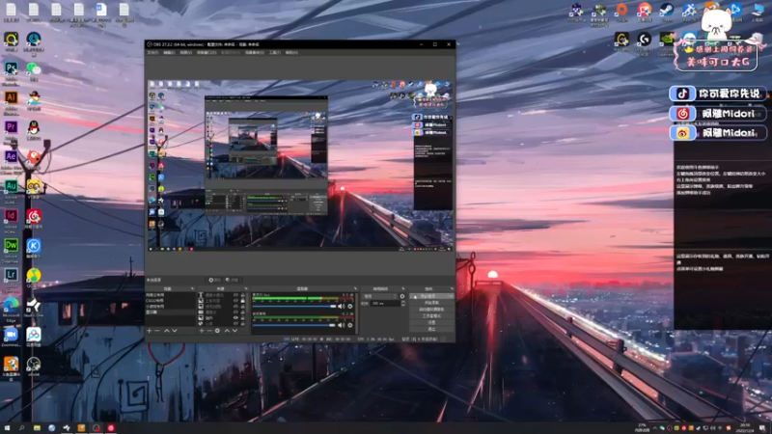The width and height of the screenshot is (772, 434).
Task: Open the File menu in OBS
Action: point(152,52)
